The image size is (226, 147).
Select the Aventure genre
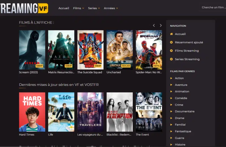pos(181,85)
